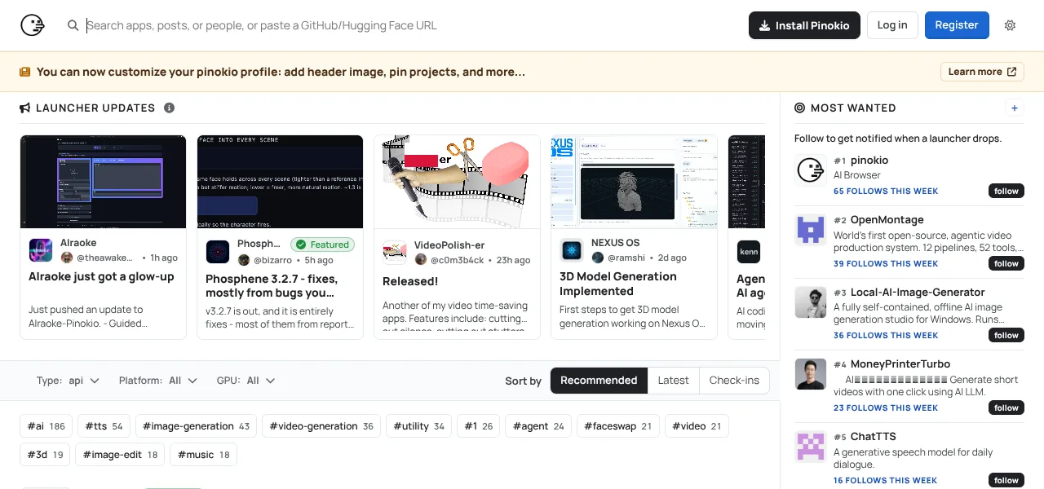Filter by #tts tag

click(104, 426)
